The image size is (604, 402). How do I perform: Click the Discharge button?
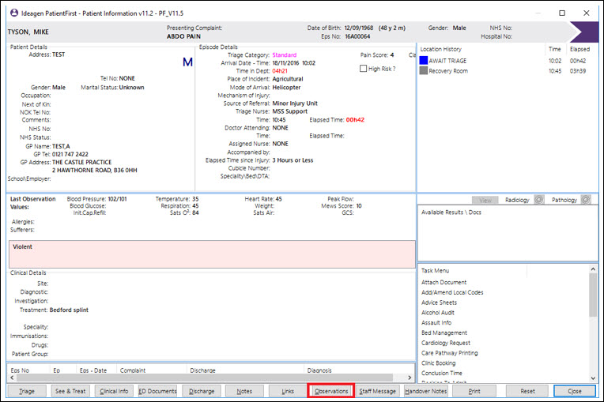coord(202,391)
